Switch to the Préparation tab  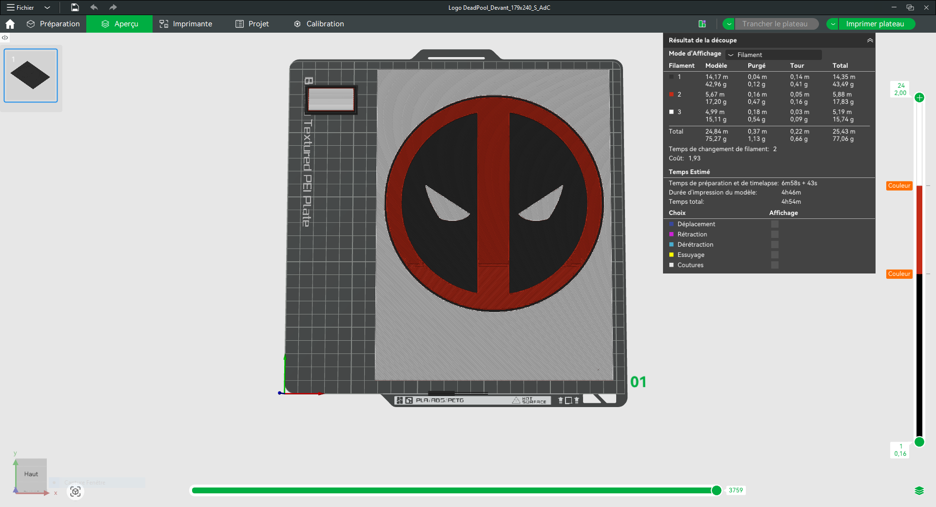click(x=53, y=24)
